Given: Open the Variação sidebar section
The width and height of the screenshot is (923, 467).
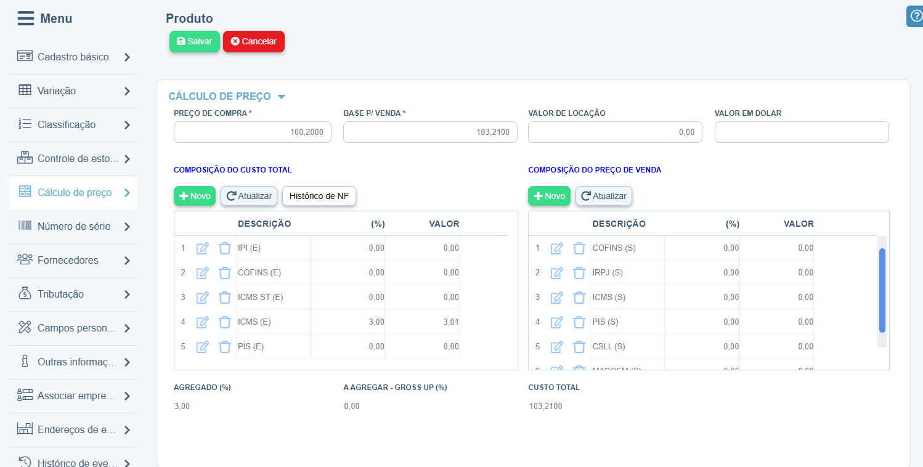Looking at the screenshot, I should [x=57, y=91].
